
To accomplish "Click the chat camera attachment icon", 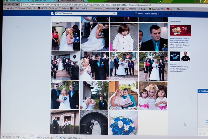I will pyautogui.click(x=200, y=133).
